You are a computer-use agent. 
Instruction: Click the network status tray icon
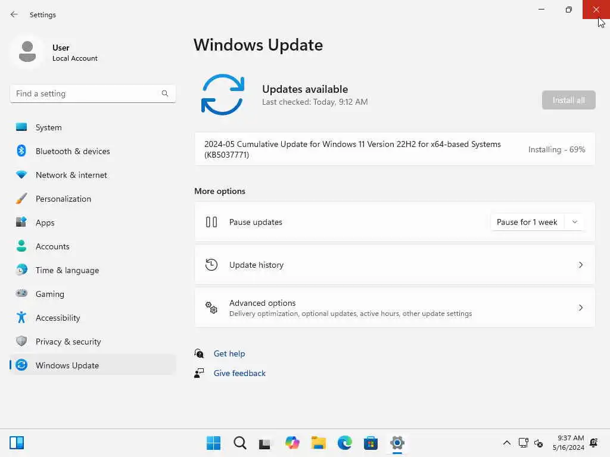[x=523, y=443]
